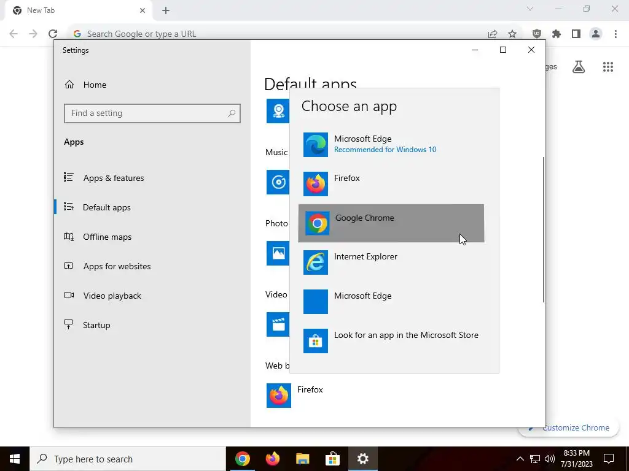This screenshot has width=629, height=471.
Task: Choose Microsoft Edge recommended for Windows 10
Action: tap(391, 145)
